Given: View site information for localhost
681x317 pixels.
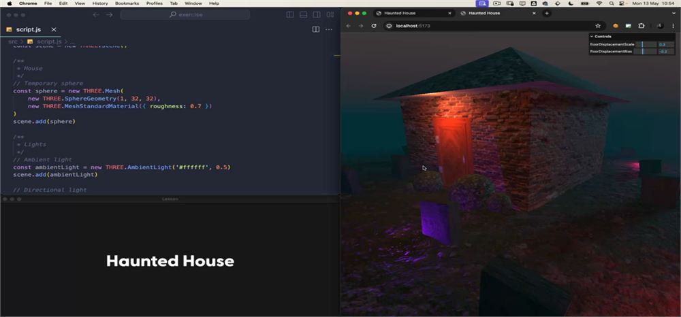Looking at the screenshot, I should point(390,26).
